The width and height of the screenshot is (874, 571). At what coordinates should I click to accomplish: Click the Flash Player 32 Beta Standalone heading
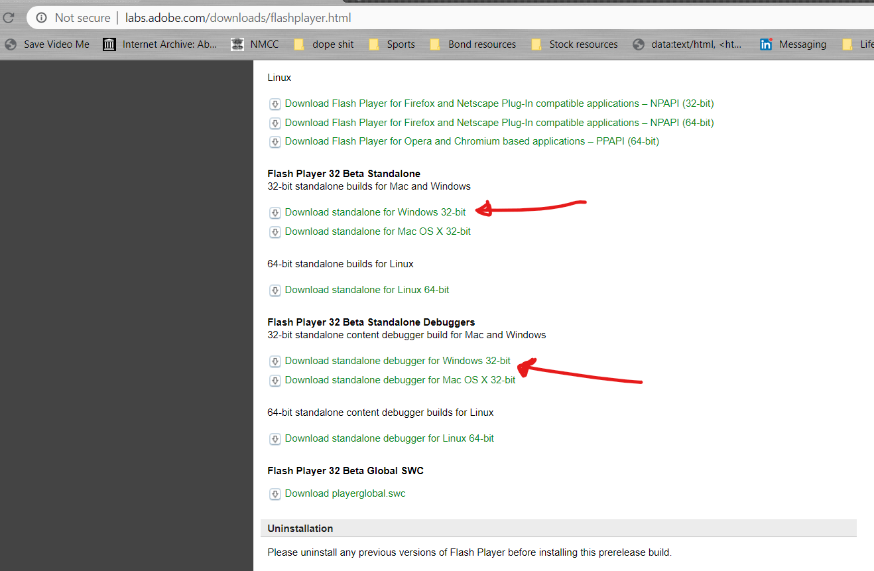[x=343, y=174]
